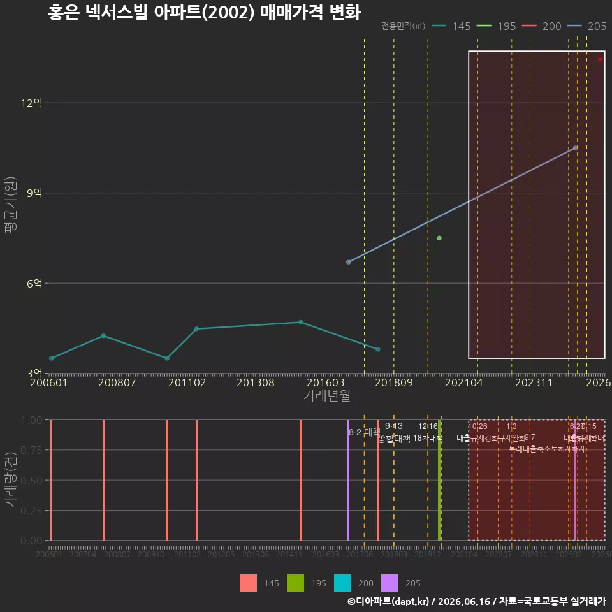Click the salmon 145 legend swatch
Image resolution: width=612 pixels, height=612 pixels.
coord(248,583)
